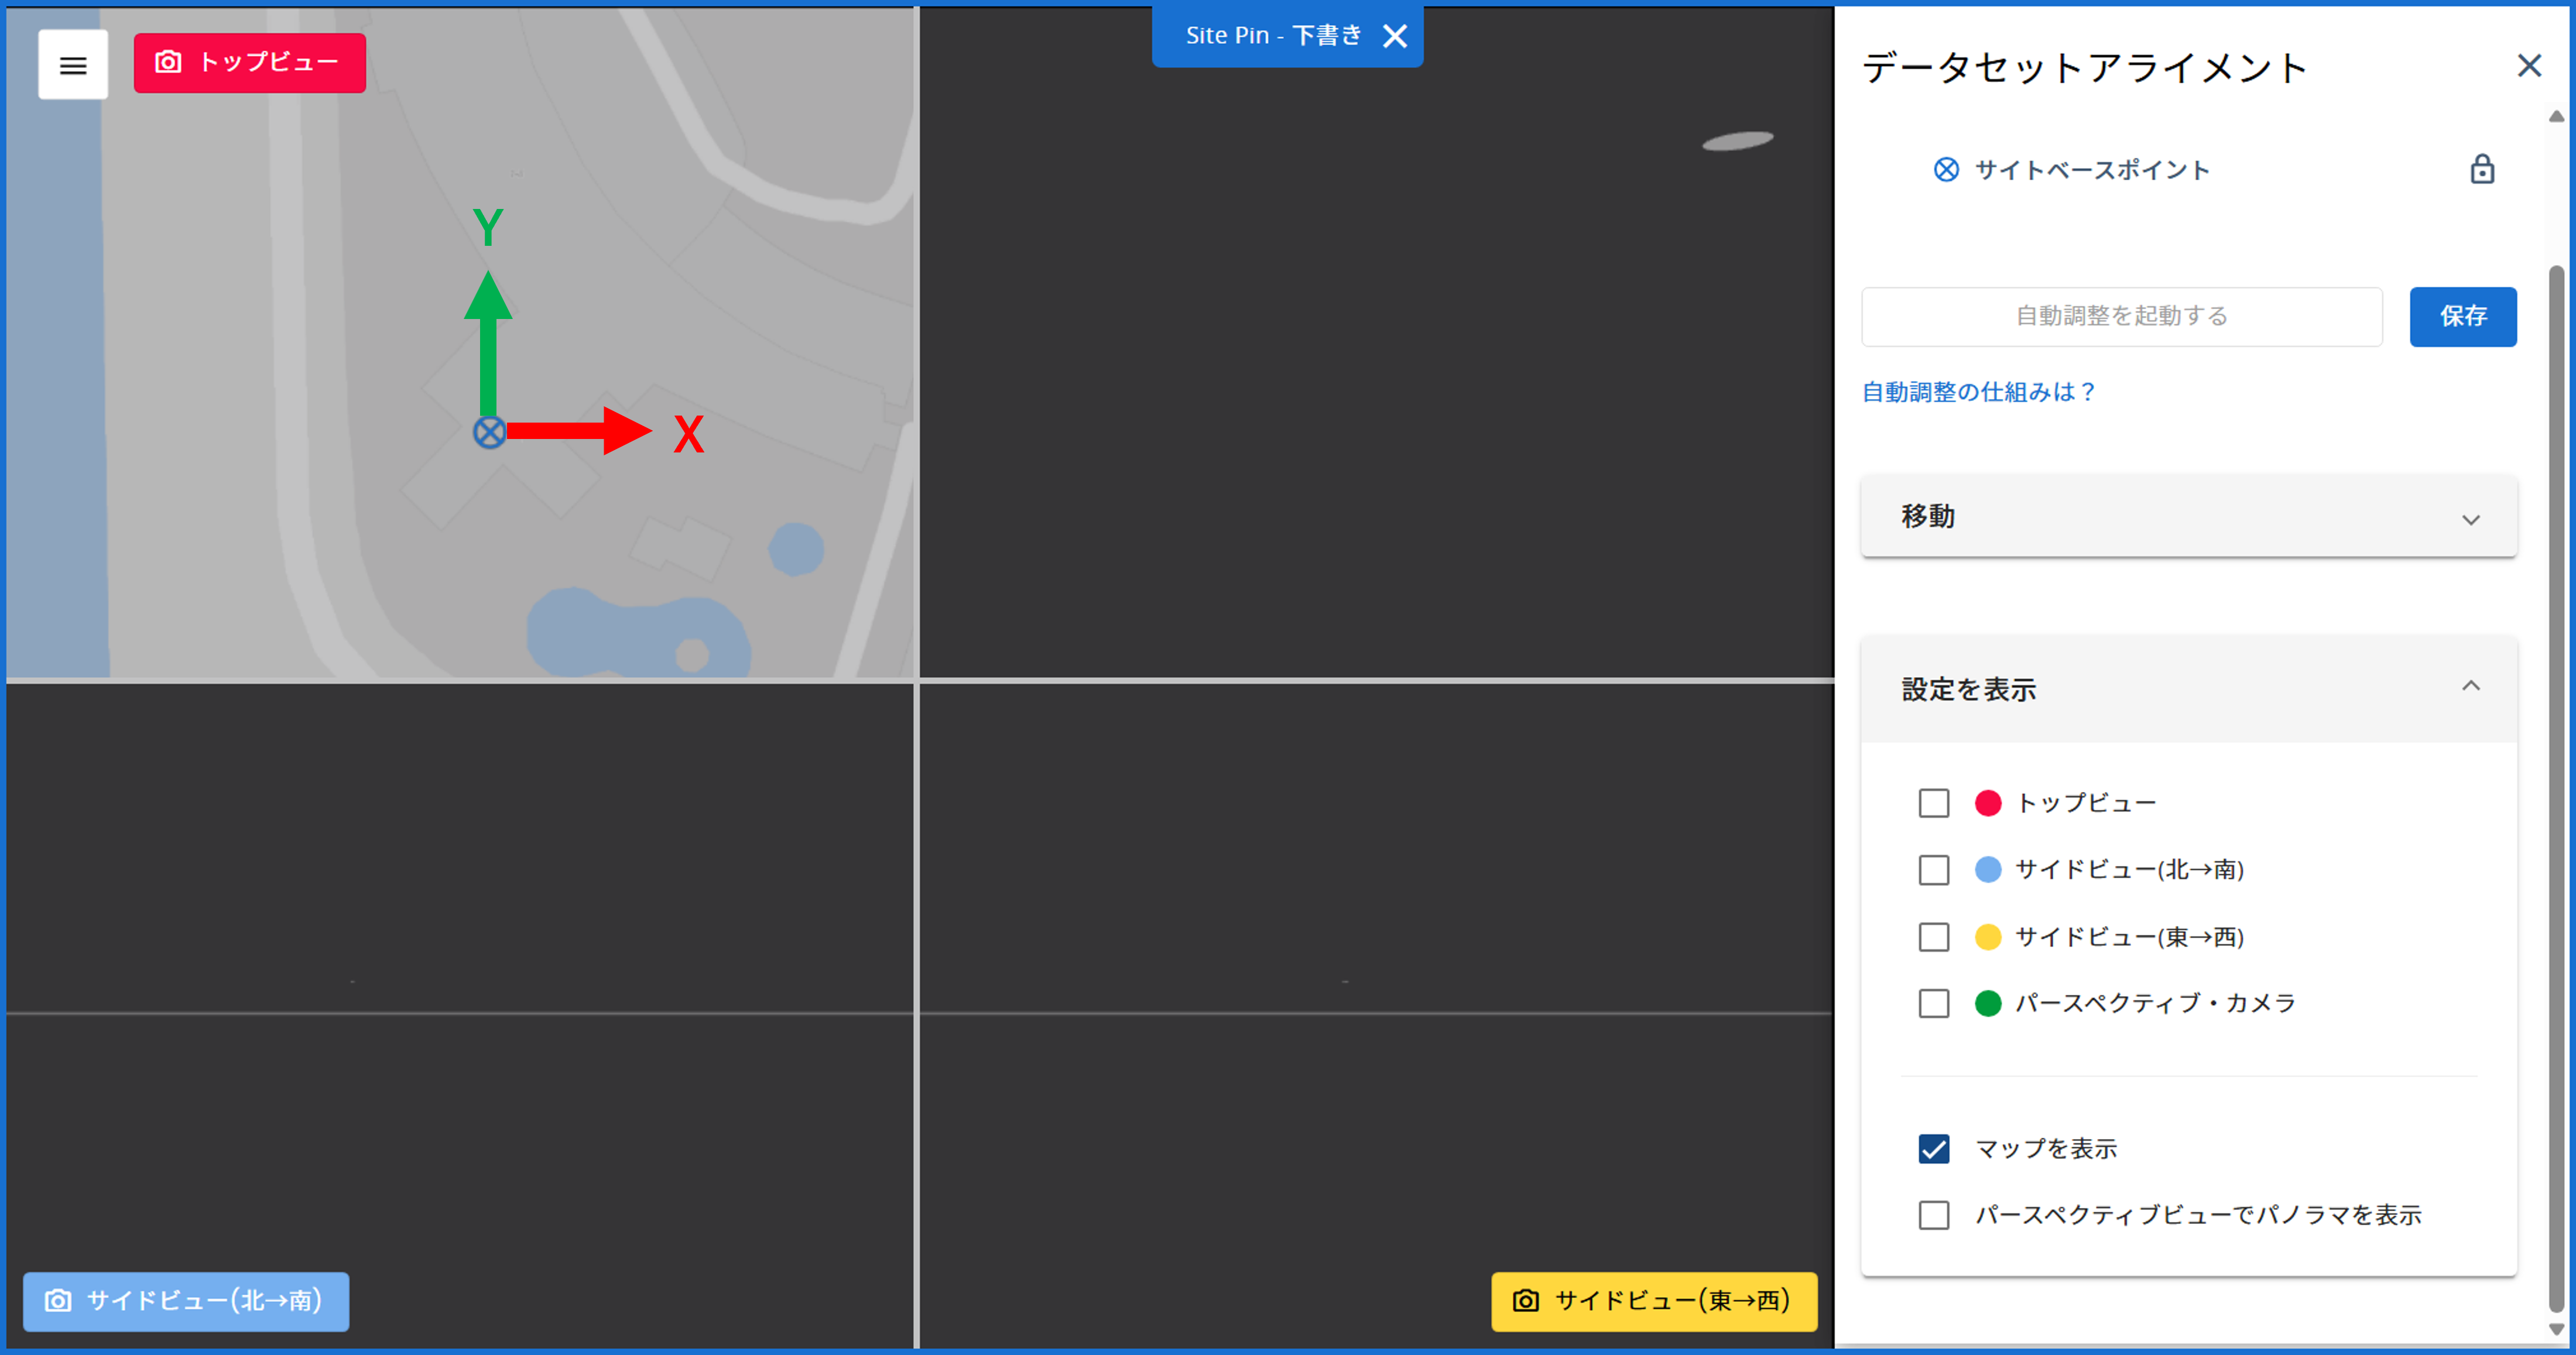Select the site base point marker on map
2576x1355 pixels.
489,433
